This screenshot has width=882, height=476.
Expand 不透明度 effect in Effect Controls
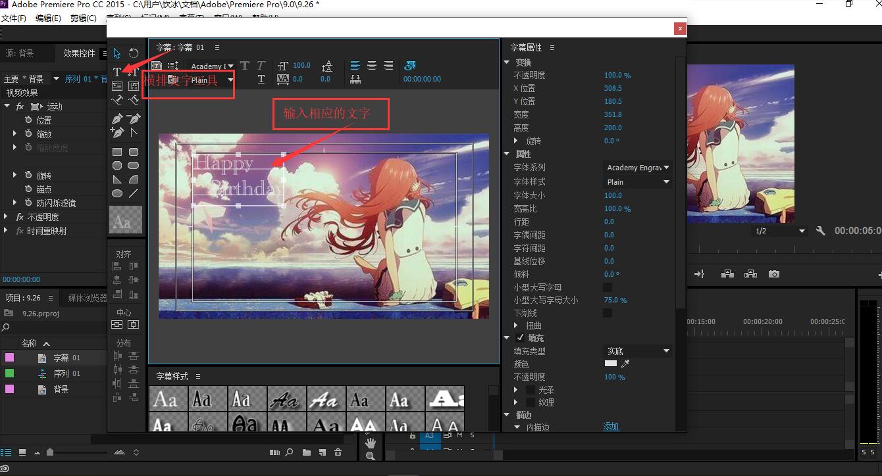7,216
